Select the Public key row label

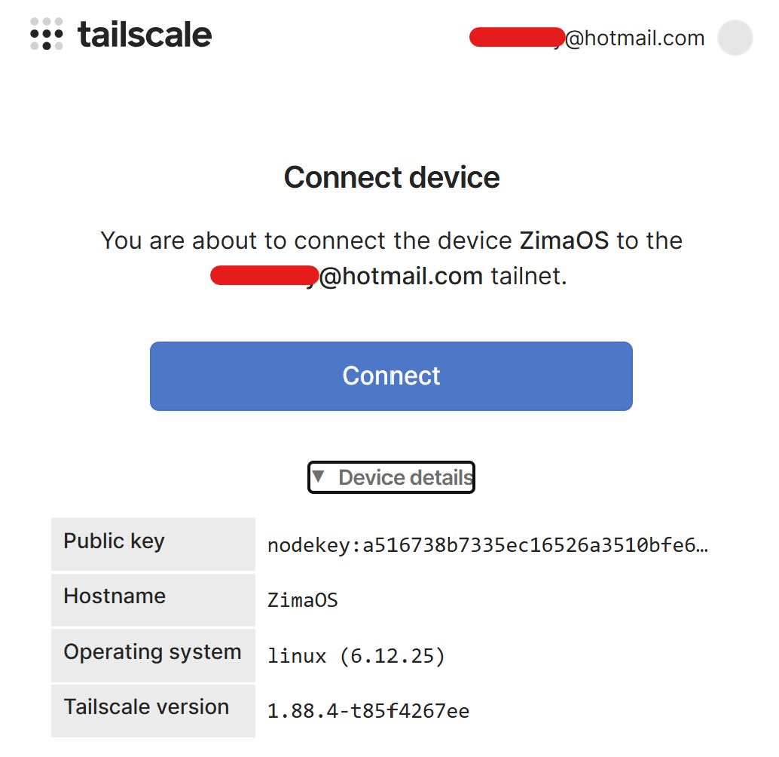coord(115,541)
